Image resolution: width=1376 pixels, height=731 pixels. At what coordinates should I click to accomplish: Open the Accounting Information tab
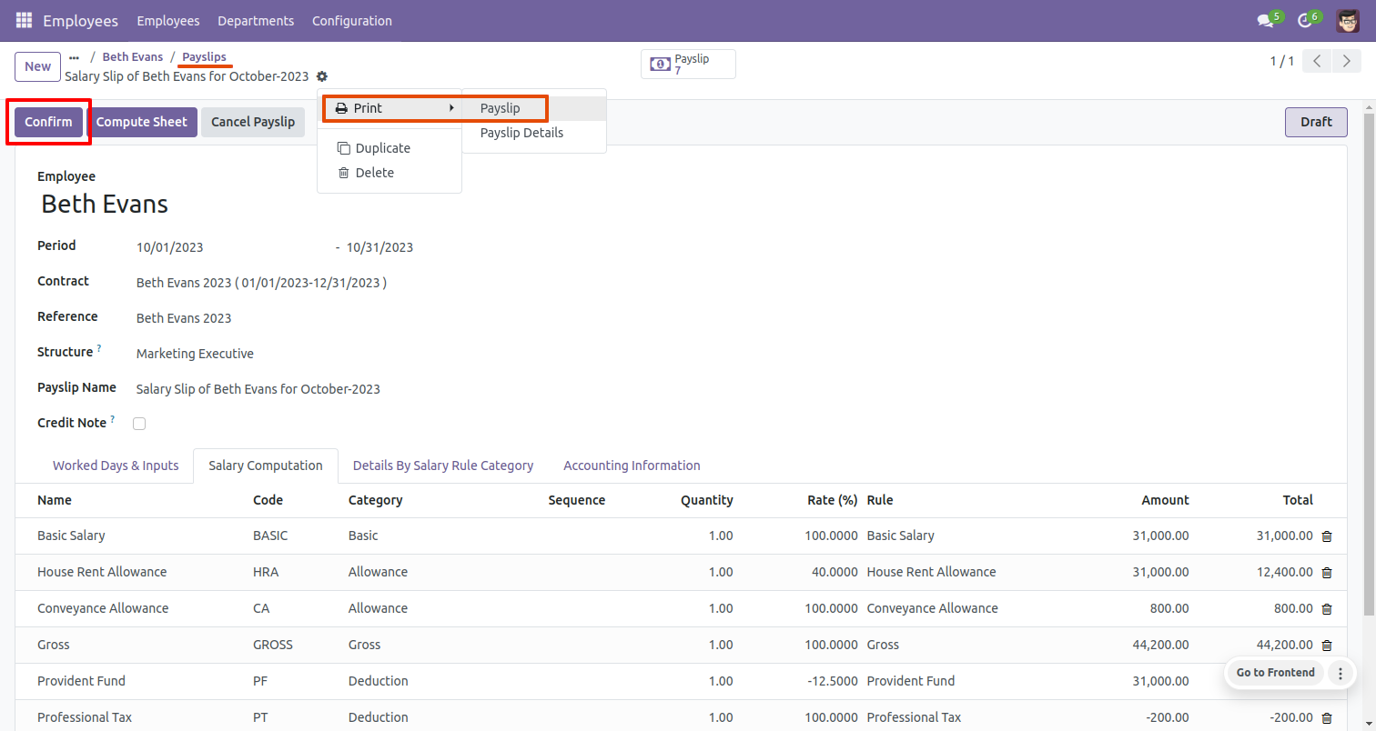tap(632, 466)
